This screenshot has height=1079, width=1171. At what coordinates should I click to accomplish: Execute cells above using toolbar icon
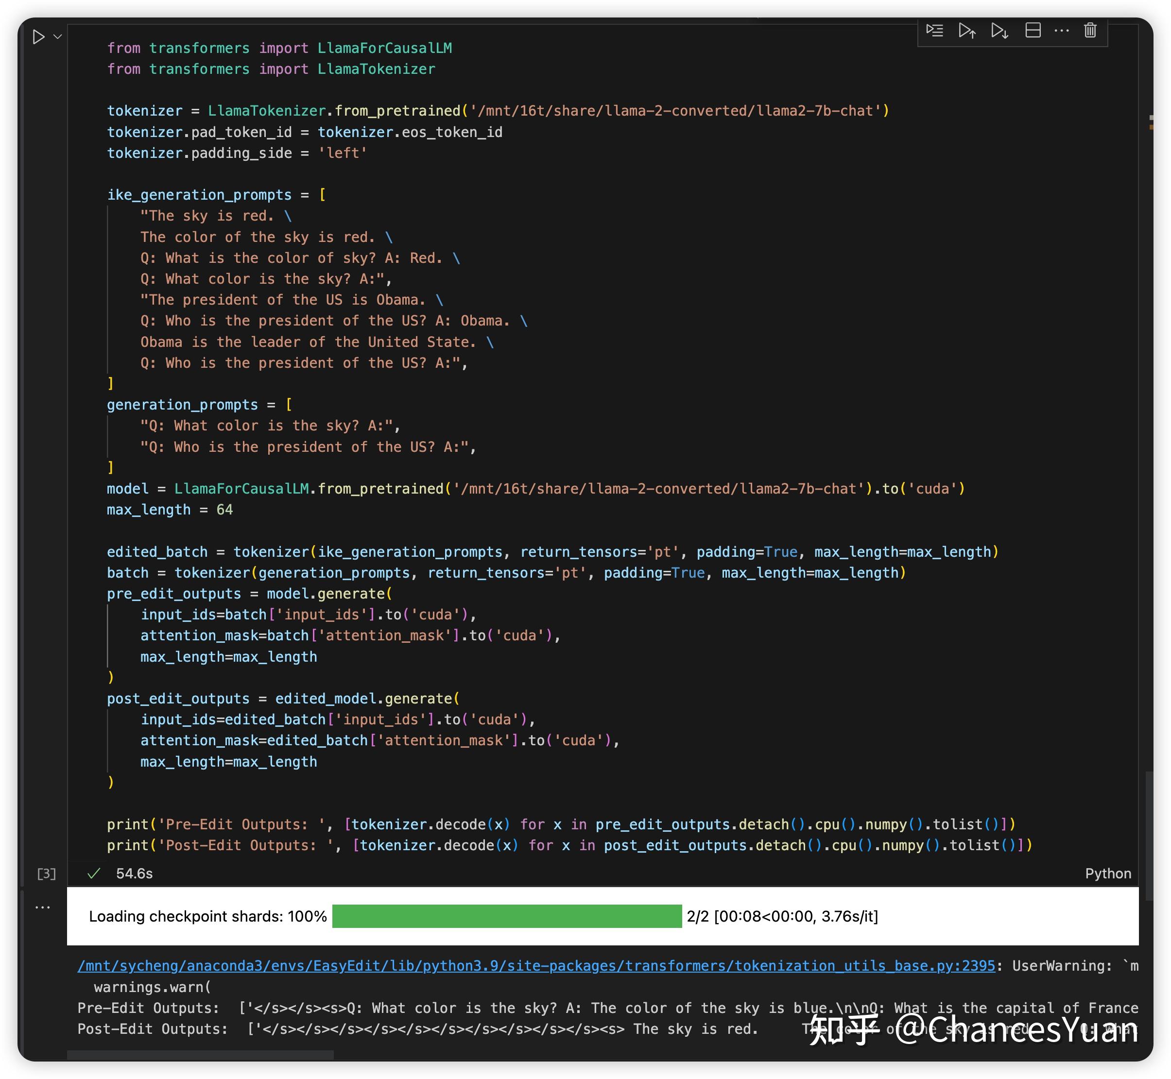967,30
